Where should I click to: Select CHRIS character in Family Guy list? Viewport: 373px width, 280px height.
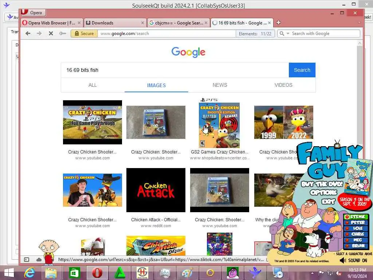tap(356, 234)
